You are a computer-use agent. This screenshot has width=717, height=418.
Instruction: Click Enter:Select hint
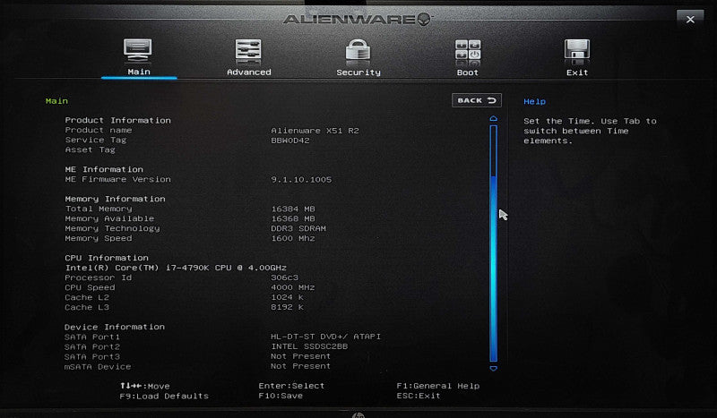(x=291, y=386)
